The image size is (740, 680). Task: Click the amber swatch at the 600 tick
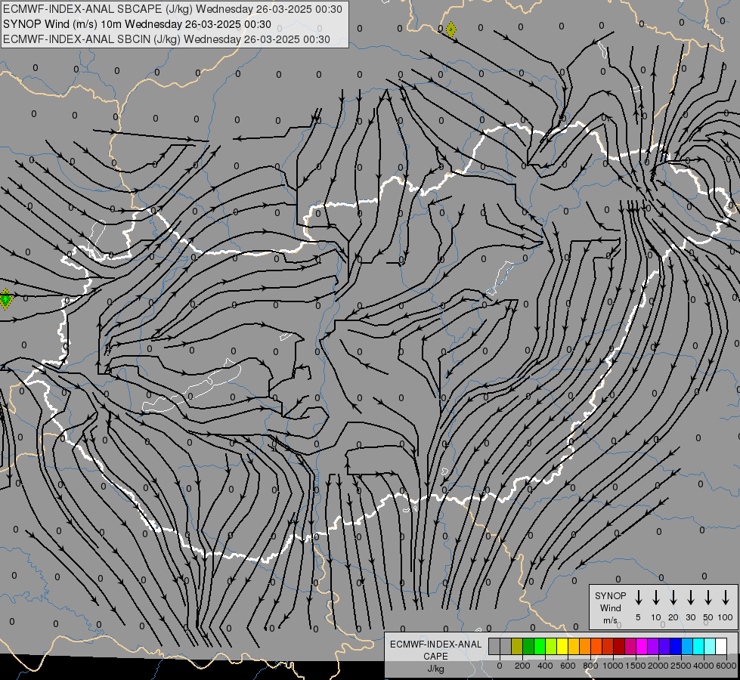574,647
